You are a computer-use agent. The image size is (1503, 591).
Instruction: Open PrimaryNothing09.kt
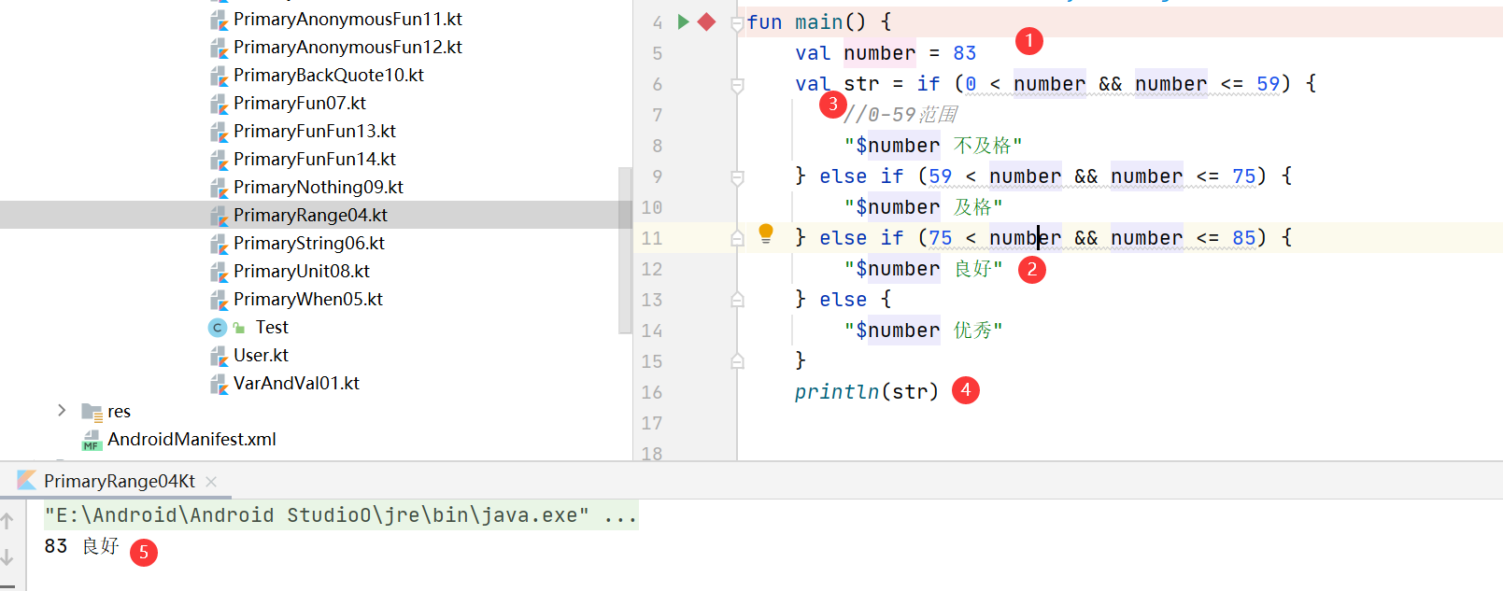[319, 187]
